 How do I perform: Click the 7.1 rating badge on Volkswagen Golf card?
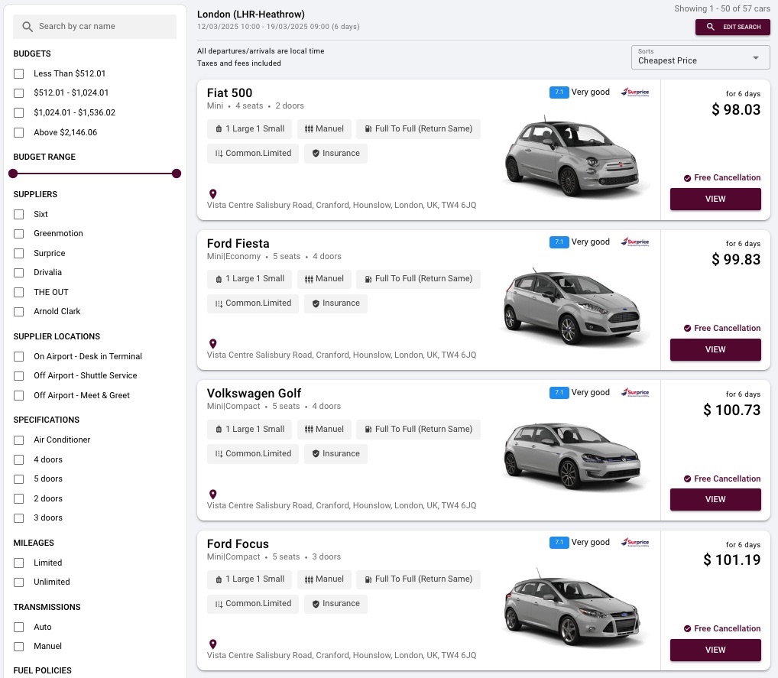coord(559,393)
